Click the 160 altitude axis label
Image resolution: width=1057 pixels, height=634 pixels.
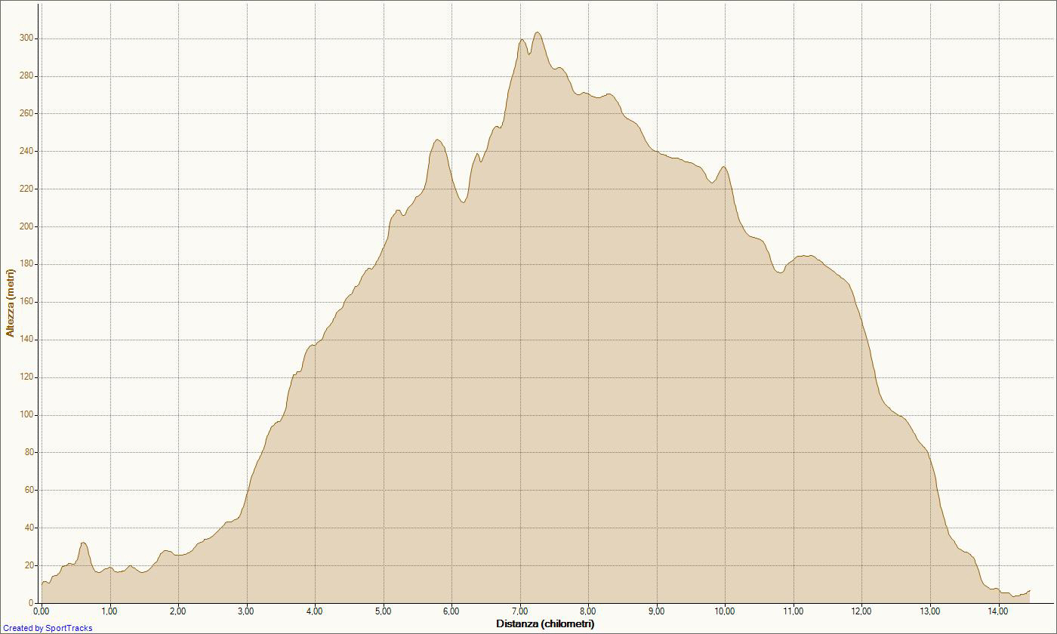point(27,302)
